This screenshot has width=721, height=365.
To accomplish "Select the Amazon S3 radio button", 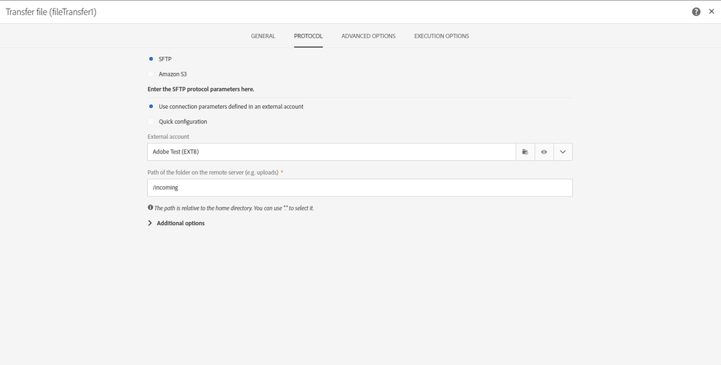I will pos(151,74).
